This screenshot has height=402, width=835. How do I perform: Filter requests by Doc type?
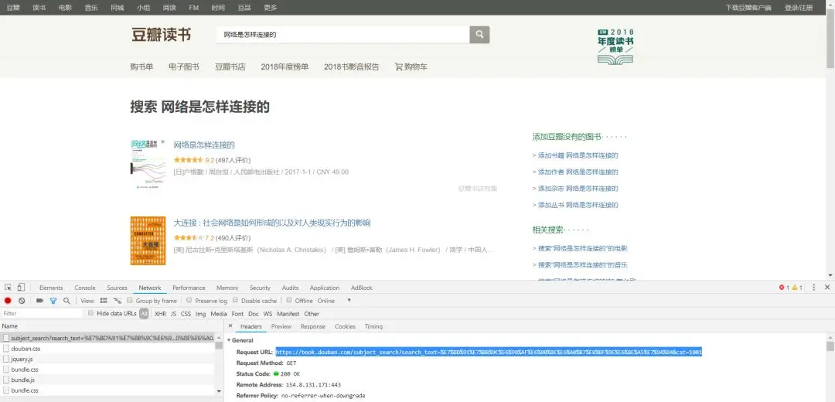click(254, 314)
